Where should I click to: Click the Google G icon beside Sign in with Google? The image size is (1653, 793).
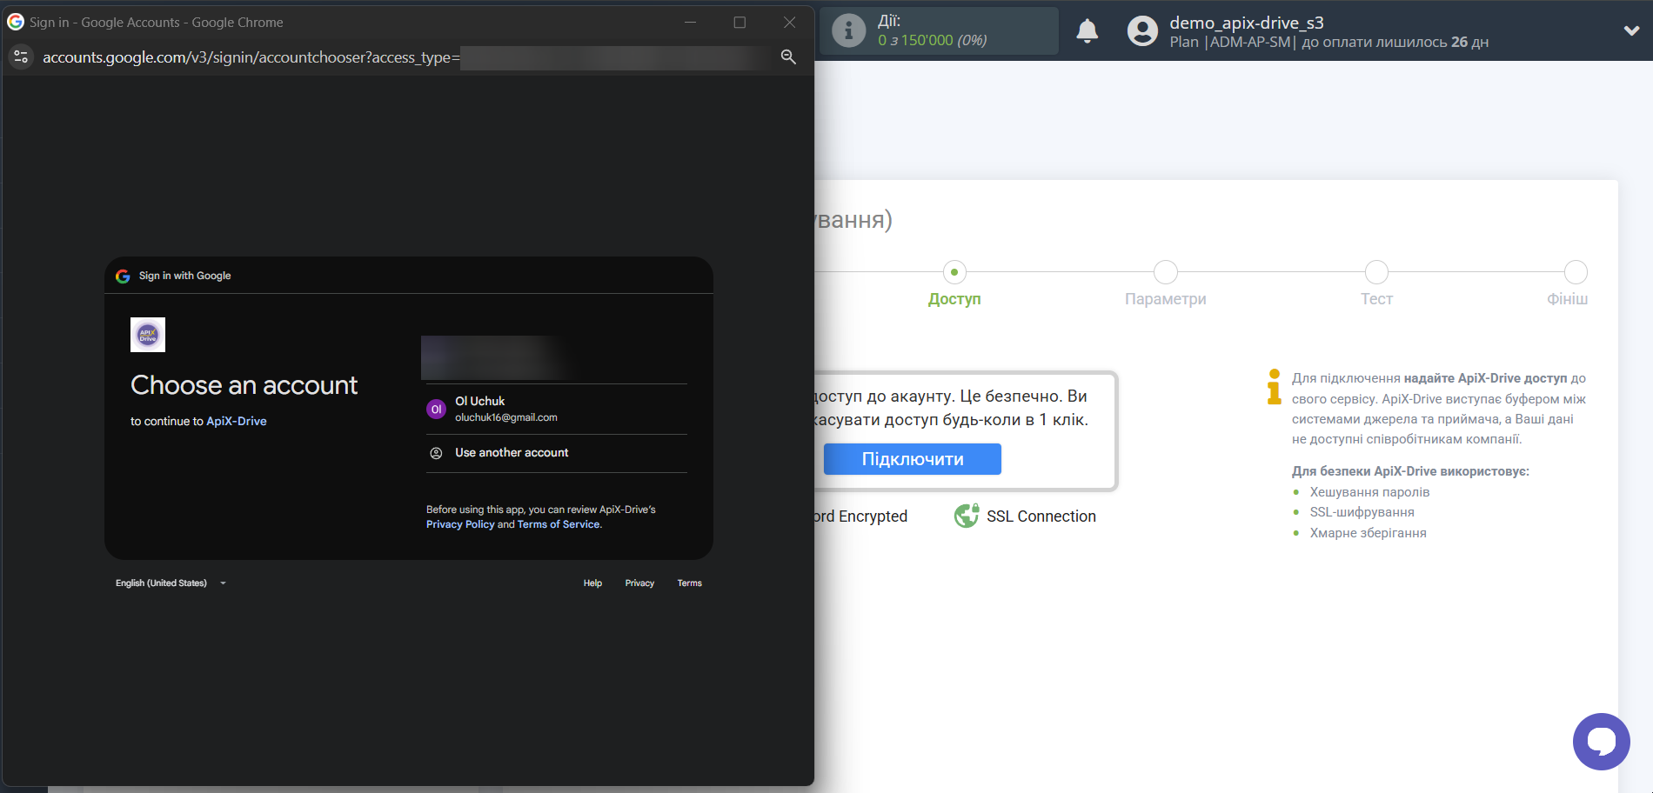(123, 276)
